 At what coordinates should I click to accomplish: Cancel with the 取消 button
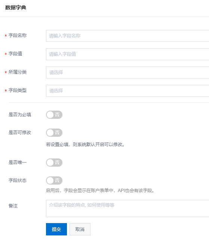pyautogui.click(x=80, y=229)
